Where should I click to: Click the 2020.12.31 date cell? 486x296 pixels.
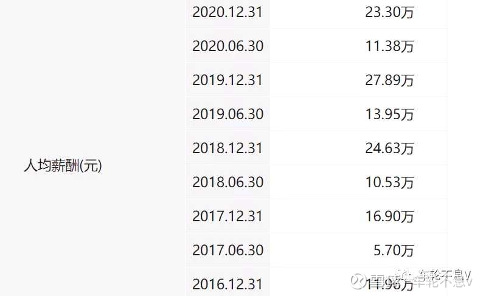[227, 12]
